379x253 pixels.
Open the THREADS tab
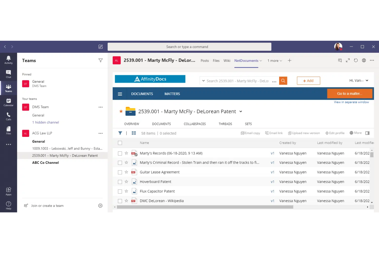(225, 124)
